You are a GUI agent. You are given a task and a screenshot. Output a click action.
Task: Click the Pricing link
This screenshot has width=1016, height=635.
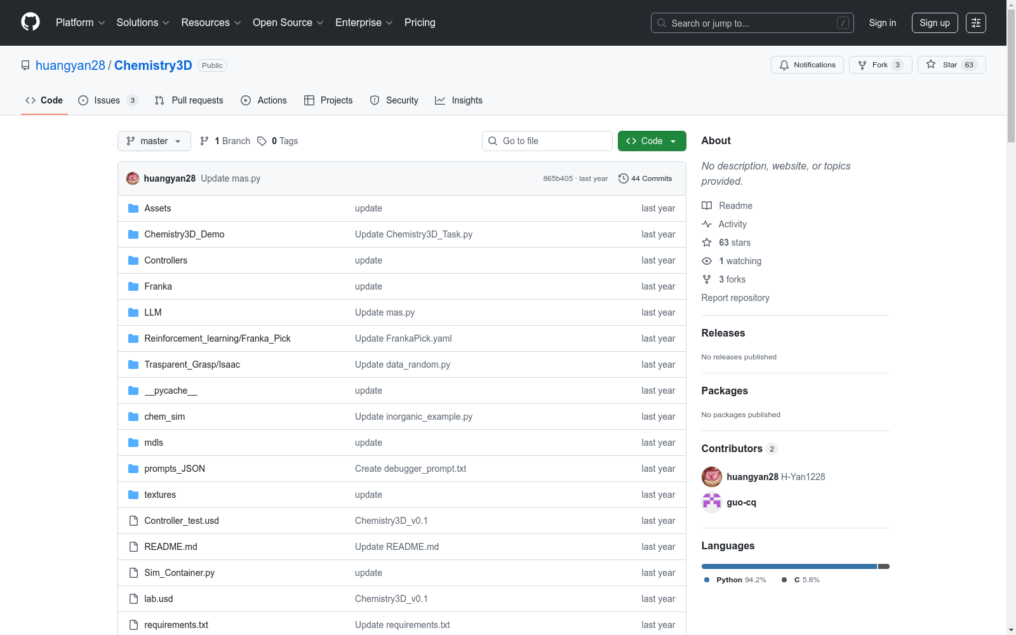click(420, 23)
